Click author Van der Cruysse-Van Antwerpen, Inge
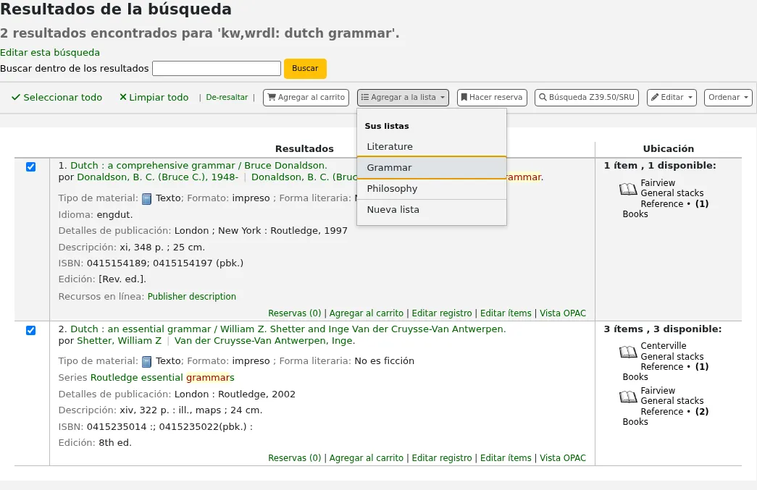Image resolution: width=757 pixels, height=490 pixels. point(264,340)
